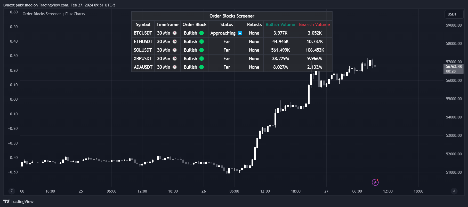
Task: Click the Timeframe column header
Action: 167,25
